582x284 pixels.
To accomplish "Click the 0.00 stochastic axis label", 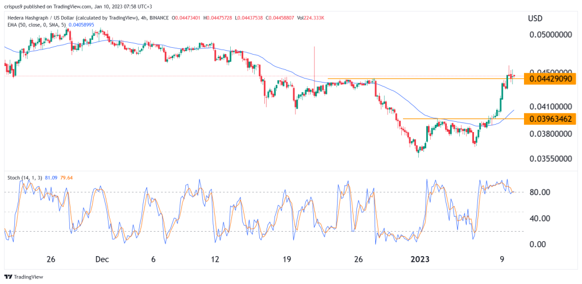I will tap(537, 244).
